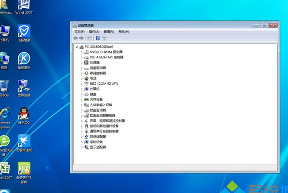Open the 文件(F) menu
The height and width of the screenshot is (193, 288).
pyautogui.click(x=80, y=32)
